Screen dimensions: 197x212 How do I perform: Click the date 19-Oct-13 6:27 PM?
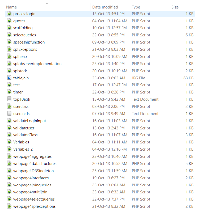109,178
